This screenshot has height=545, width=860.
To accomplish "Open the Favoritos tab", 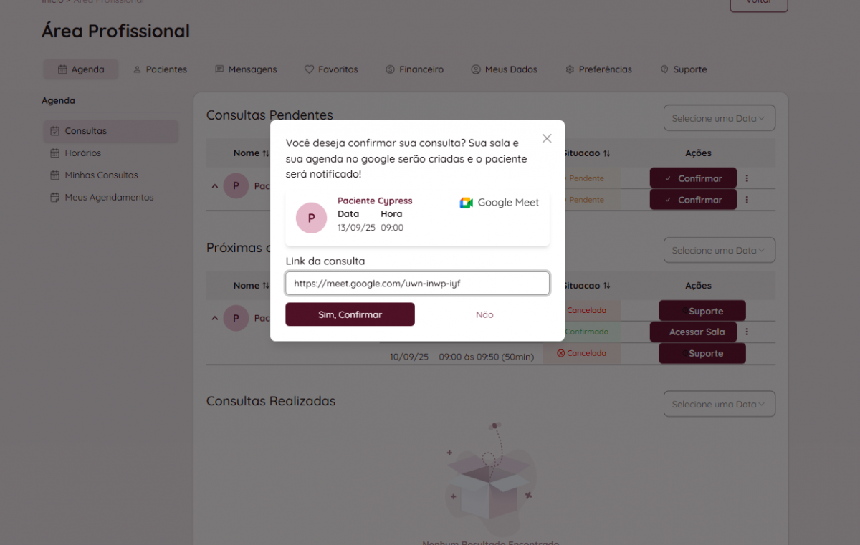I will coord(331,69).
